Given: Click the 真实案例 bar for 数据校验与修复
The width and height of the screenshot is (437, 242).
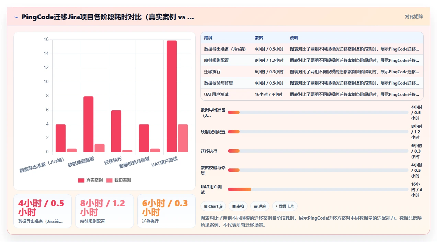Looking at the screenshot, I should click(144, 138).
